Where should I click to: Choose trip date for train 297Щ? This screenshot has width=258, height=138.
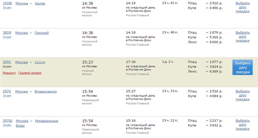pyautogui.click(x=242, y=124)
